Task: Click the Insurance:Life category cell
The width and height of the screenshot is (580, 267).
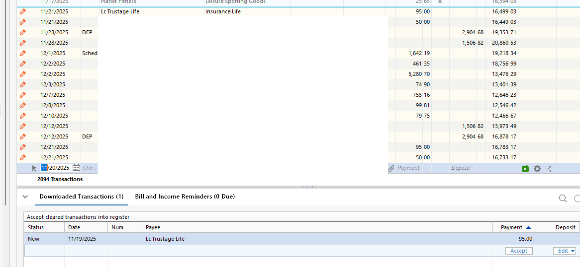Action: tap(223, 12)
